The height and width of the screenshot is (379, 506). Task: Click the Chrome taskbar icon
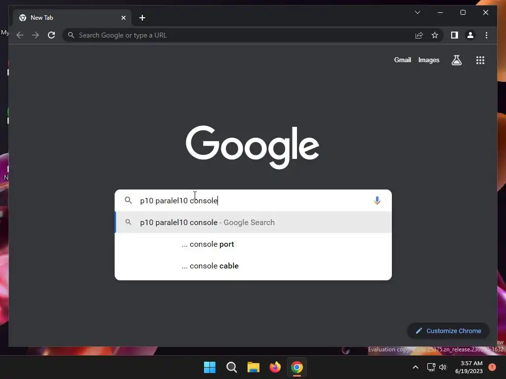297,367
